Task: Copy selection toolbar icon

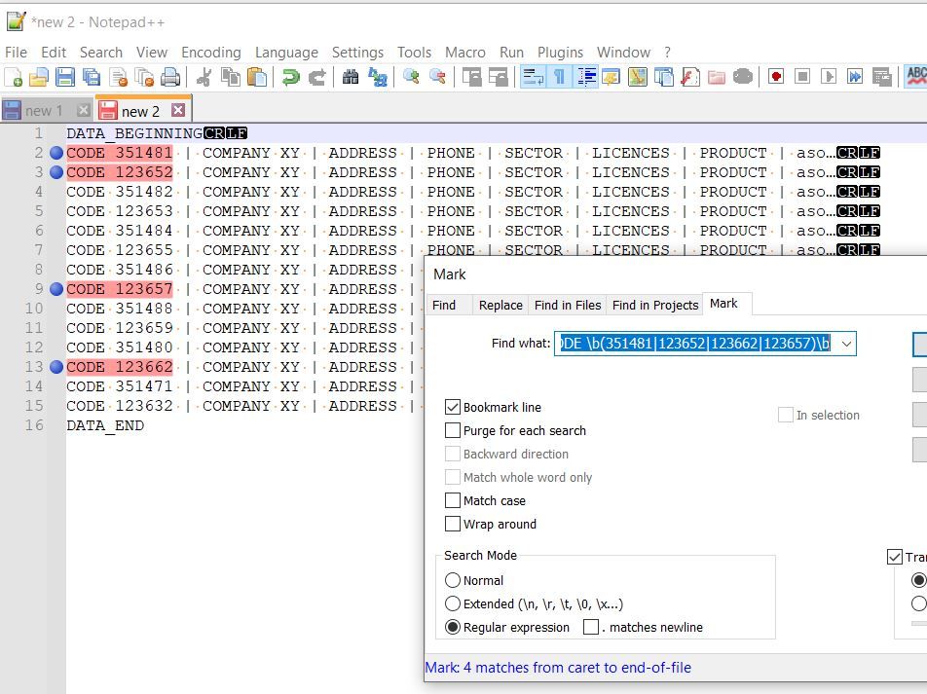Action: coord(231,77)
